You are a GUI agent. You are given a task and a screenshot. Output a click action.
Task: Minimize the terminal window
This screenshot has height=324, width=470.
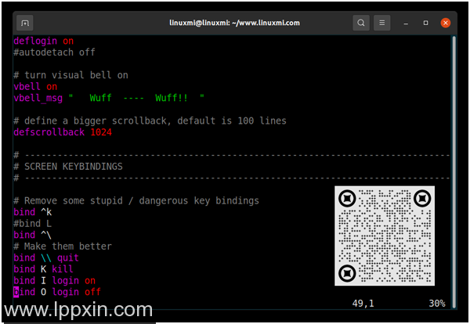(406, 23)
